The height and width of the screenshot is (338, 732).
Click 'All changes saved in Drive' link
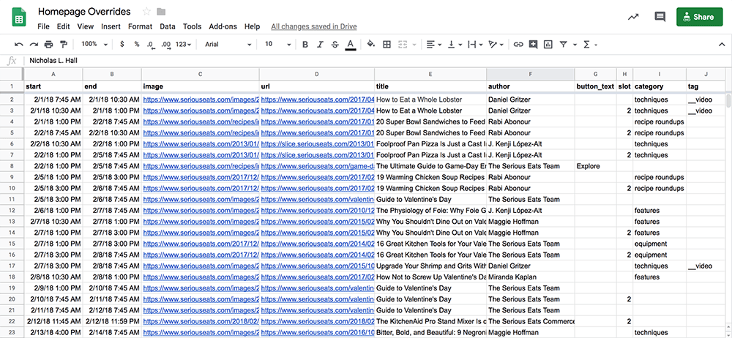(314, 26)
